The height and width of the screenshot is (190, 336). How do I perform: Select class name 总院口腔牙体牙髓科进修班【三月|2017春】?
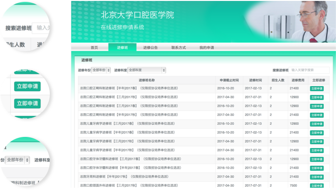point(130,159)
